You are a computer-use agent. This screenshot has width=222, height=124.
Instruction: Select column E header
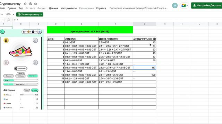82,24
